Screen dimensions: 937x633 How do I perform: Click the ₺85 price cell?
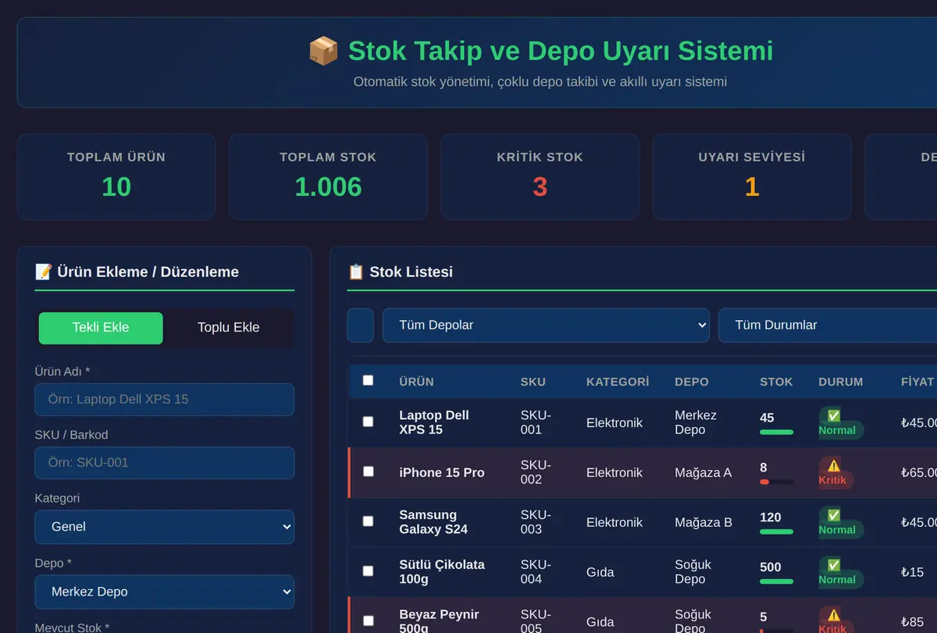click(x=912, y=622)
